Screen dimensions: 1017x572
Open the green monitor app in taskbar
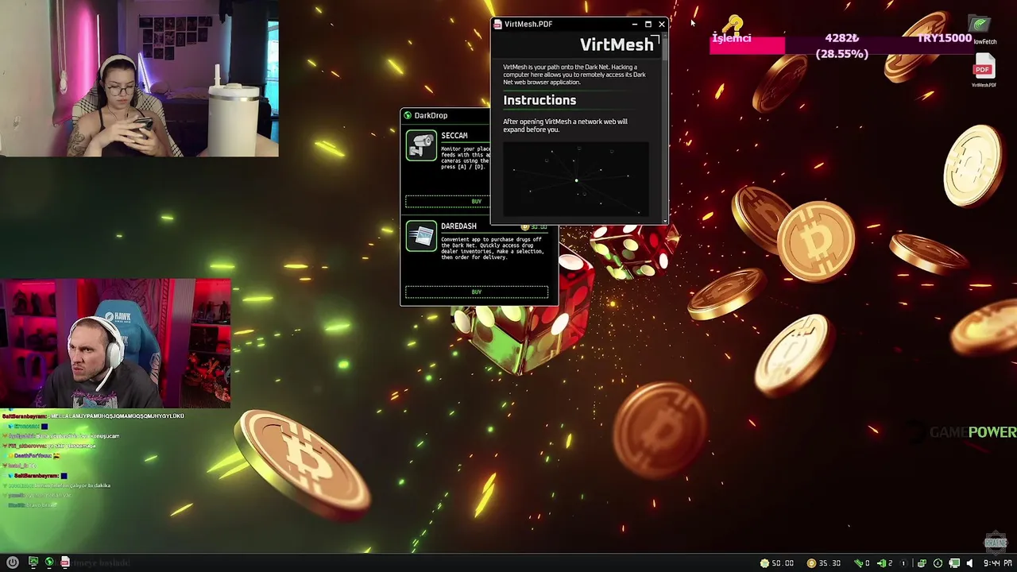pos(33,562)
